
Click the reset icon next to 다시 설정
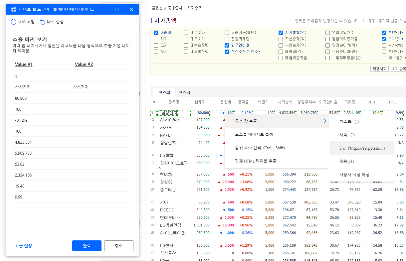pos(43,22)
